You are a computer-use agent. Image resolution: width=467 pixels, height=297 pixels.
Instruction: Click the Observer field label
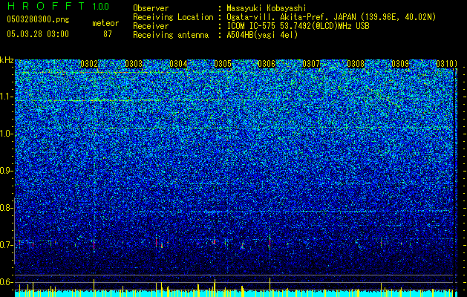point(151,8)
